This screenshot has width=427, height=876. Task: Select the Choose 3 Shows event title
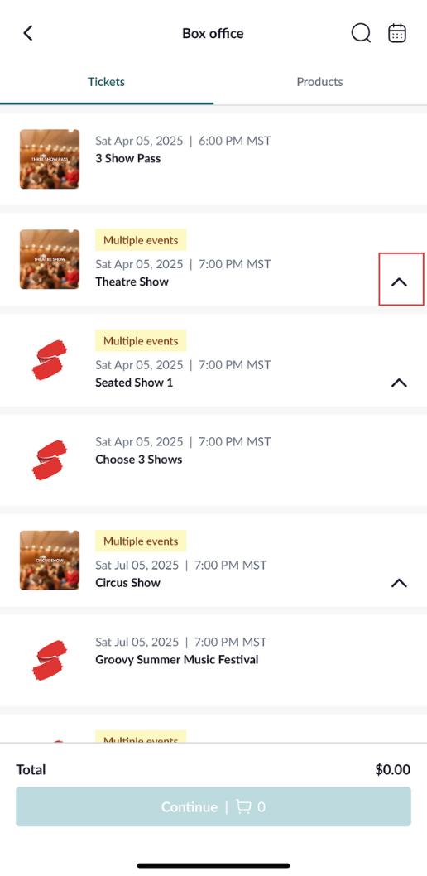point(139,460)
